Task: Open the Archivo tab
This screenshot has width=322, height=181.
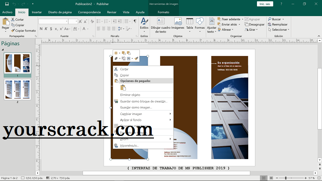Action: coord(7,12)
